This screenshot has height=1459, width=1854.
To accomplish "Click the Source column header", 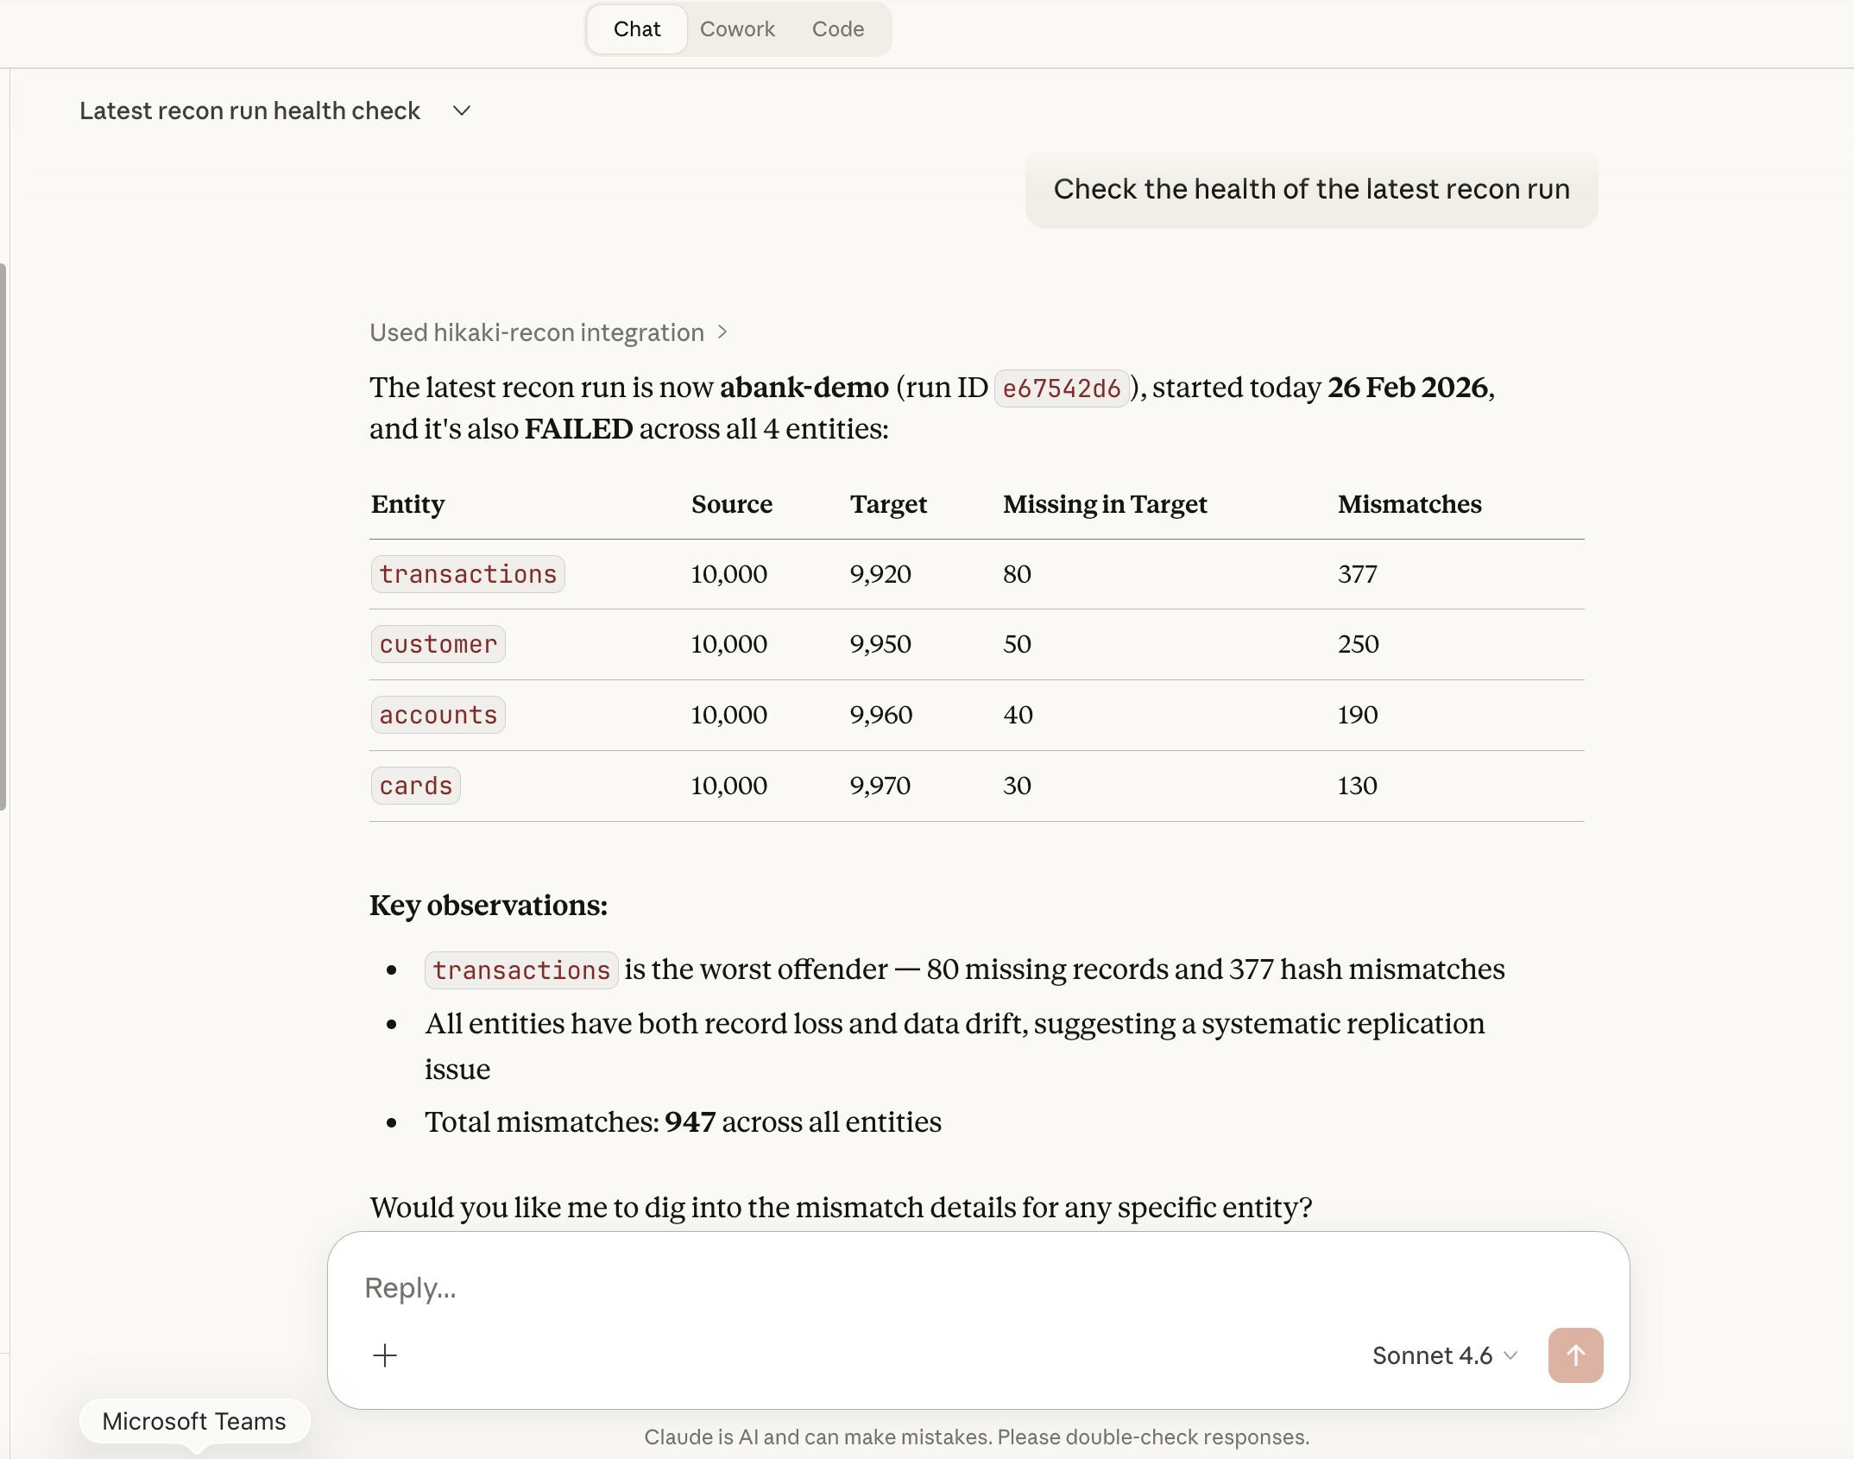I will point(732,504).
